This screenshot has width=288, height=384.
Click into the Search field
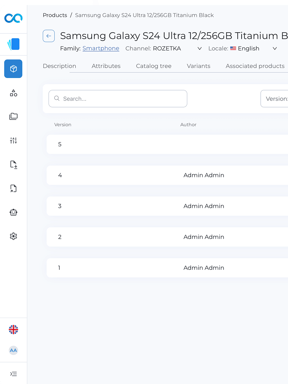click(118, 99)
